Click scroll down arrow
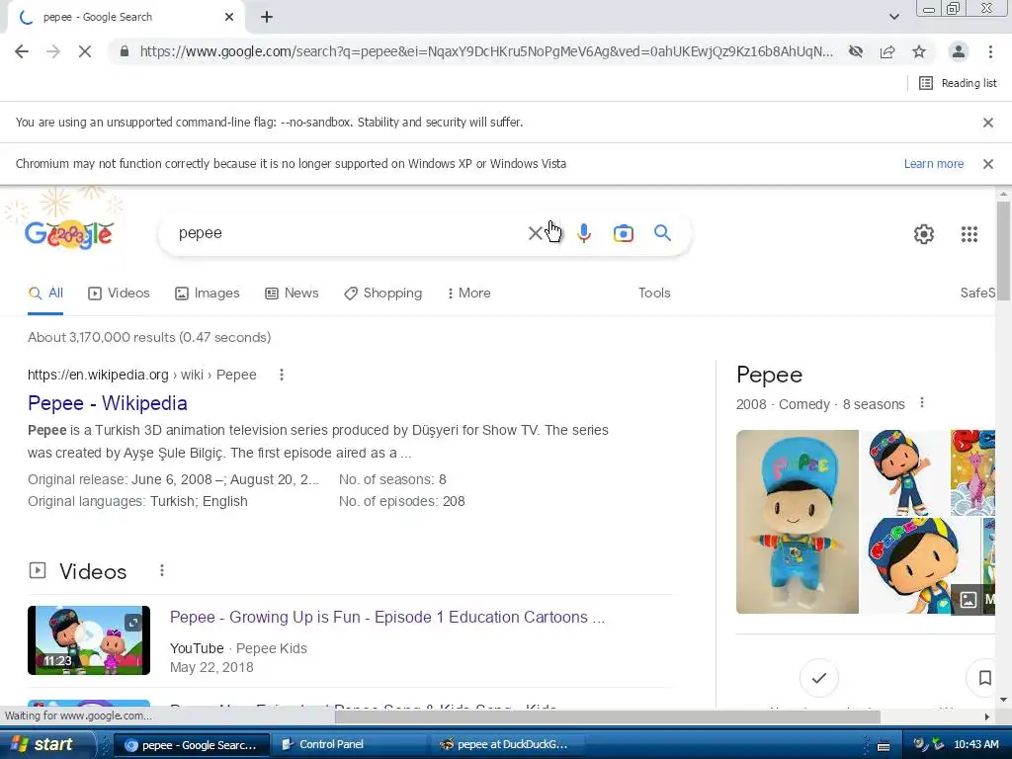Viewport: 1012px width, 759px height. pos(1002,700)
